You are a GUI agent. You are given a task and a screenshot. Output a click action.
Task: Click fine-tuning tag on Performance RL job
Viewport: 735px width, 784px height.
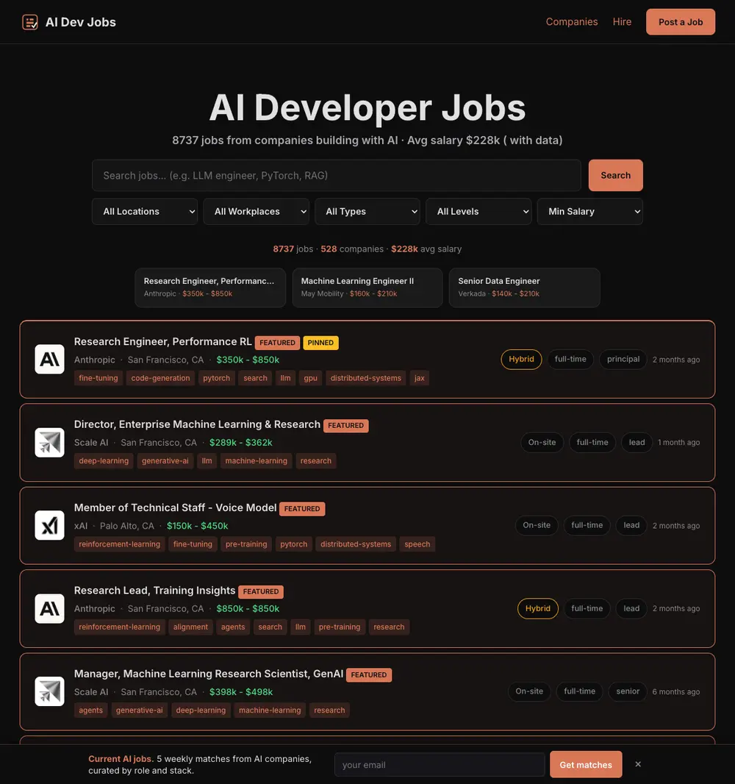(98, 378)
